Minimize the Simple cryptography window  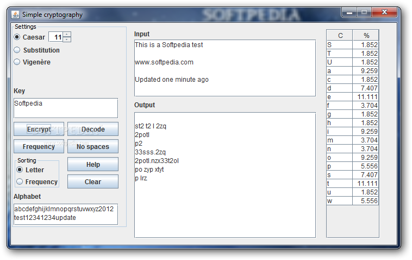[x=349, y=12]
